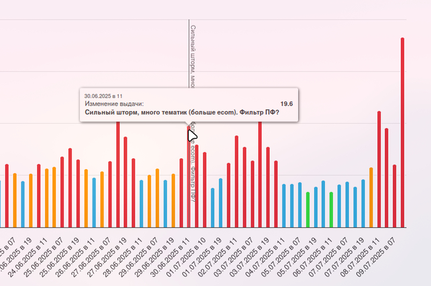
Task: Select the blue bar at 26.06.2025 в 11
Action: [x=94, y=202]
